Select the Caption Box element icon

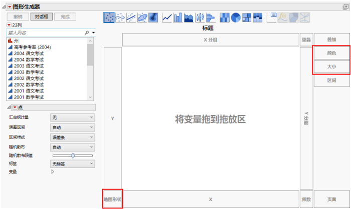coord(272,17)
